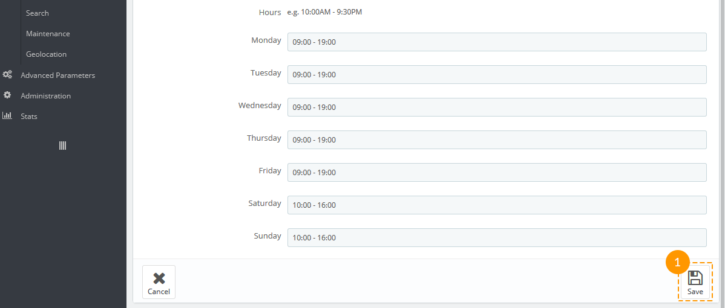
Task: Click the Save floppy disk icon
Action: (695, 278)
